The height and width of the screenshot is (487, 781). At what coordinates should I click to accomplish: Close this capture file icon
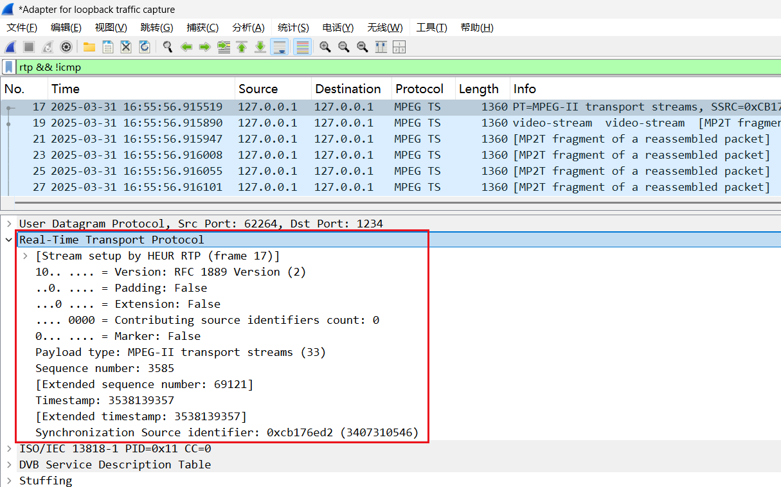pyautogui.click(x=126, y=47)
